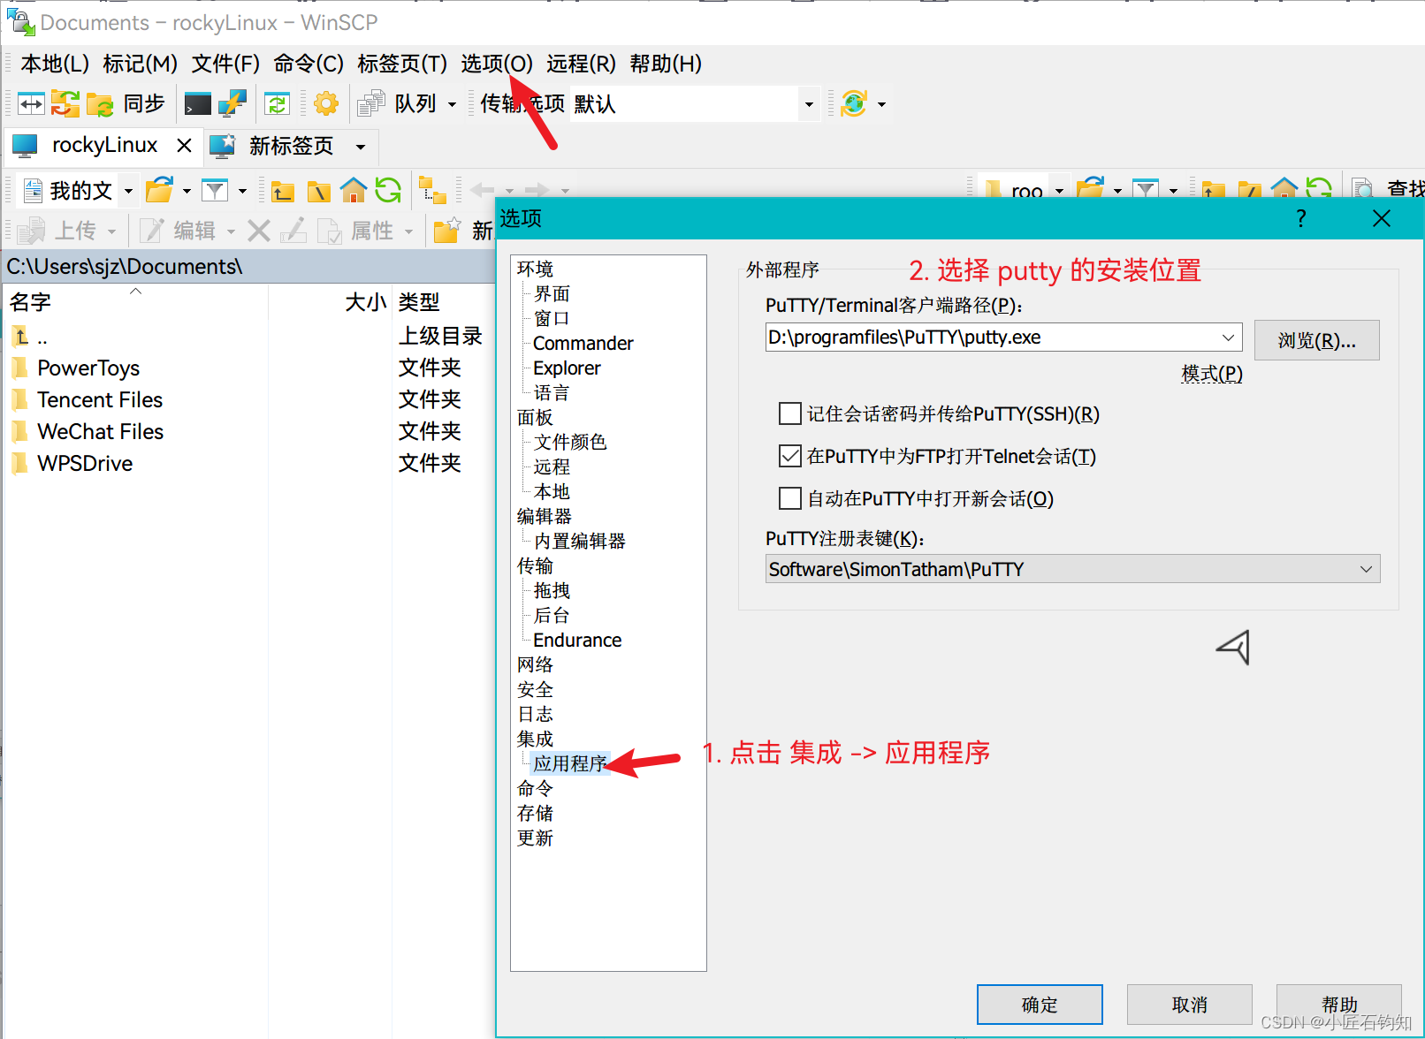Select the Tencent Files folder
1425x1039 pixels.
100,399
